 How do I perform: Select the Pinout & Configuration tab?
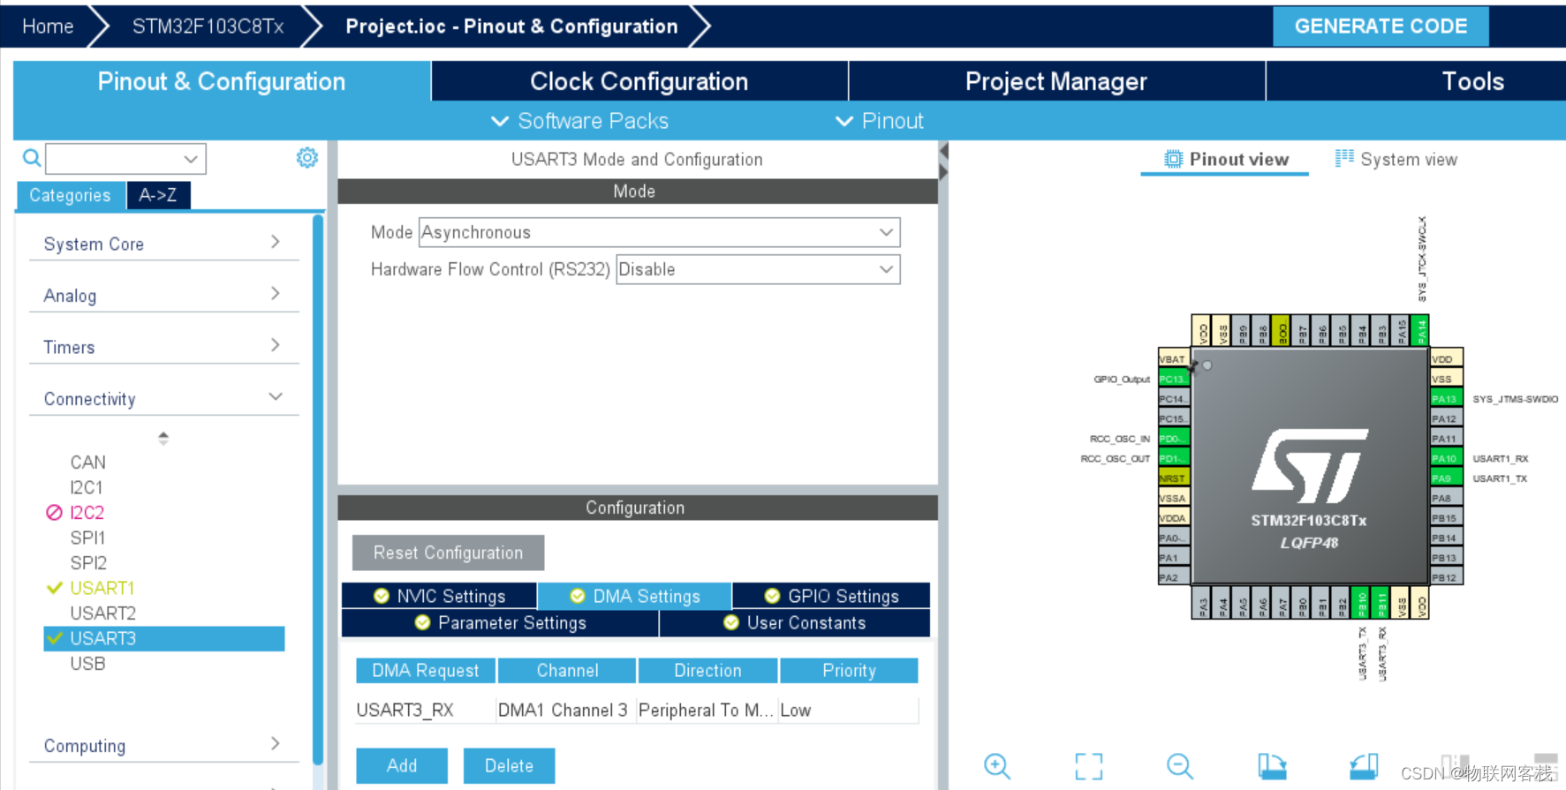222,81
